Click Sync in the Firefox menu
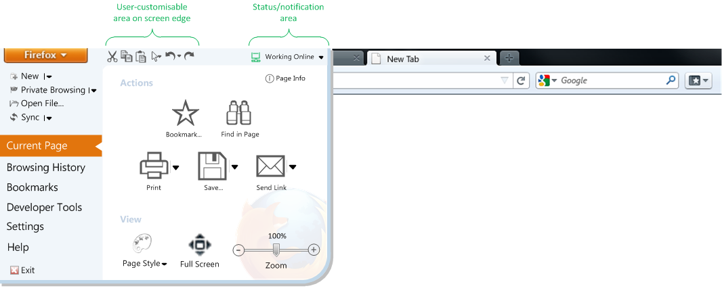 pos(30,117)
